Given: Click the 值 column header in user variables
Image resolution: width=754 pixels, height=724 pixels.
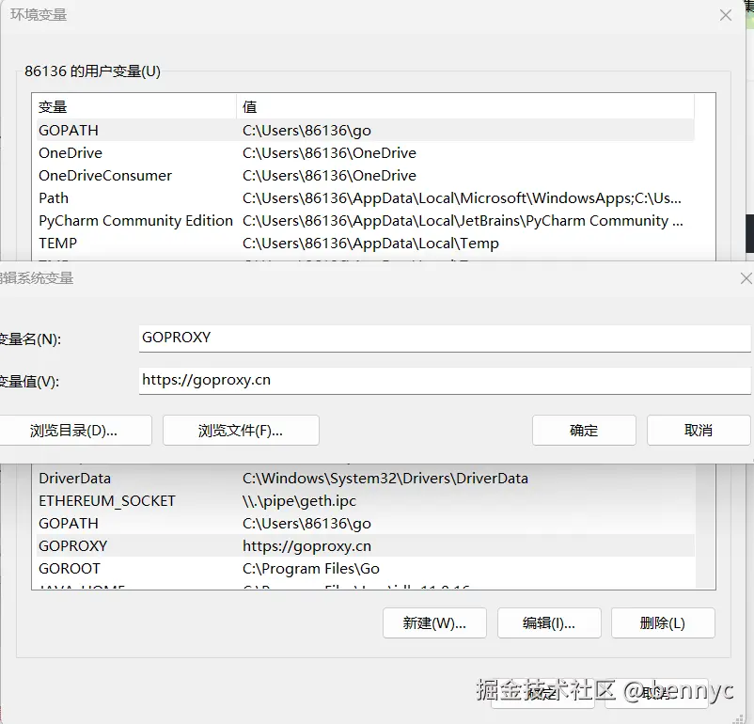Looking at the screenshot, I should (465, 107).
